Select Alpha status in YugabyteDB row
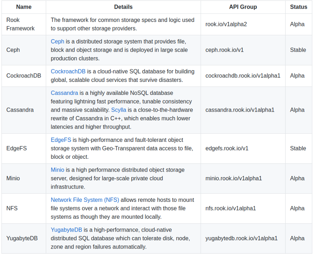 pyautogui.click(x=297, y=238)
